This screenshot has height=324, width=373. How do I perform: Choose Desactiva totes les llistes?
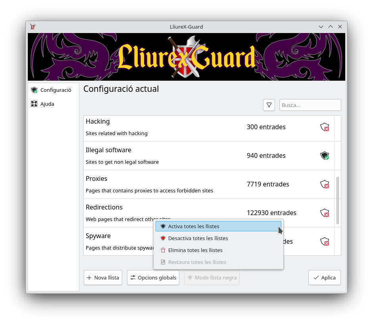pyautogui.click(x=218, y=238)
